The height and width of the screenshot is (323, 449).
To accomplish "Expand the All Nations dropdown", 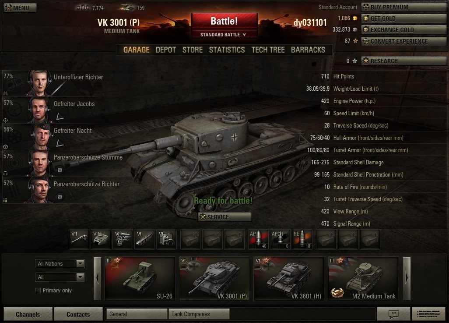I will (60, 264).
